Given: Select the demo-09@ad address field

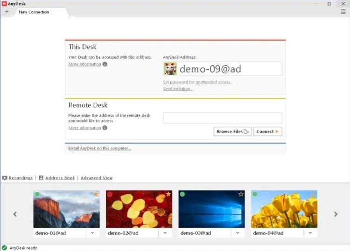Looking at the screenshot, I should [223, 68].
